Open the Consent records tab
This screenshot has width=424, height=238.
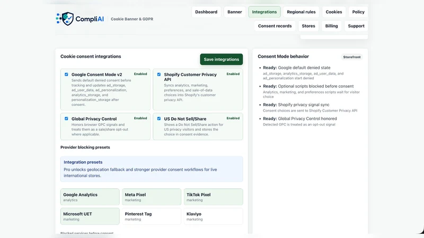[x=275, y=26]
